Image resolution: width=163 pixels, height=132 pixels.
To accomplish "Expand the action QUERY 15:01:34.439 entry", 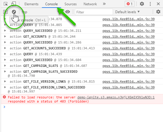I will (5, 54).
